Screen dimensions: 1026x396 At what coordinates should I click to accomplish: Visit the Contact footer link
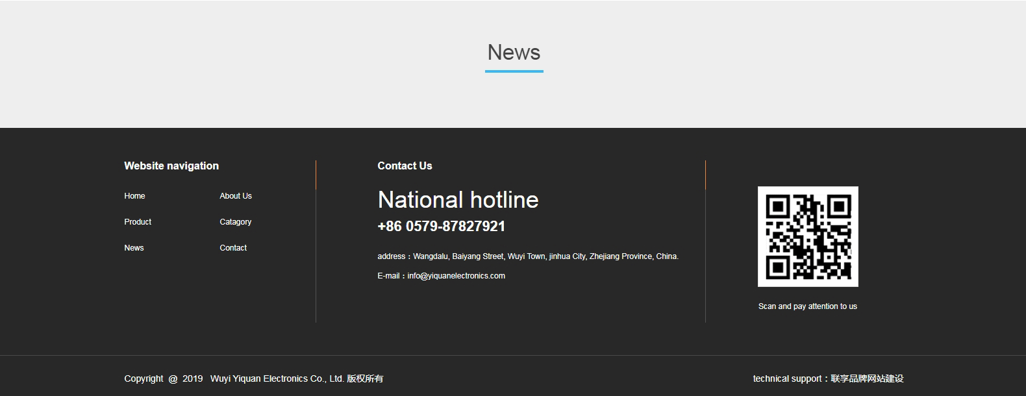tap(233, 248)
